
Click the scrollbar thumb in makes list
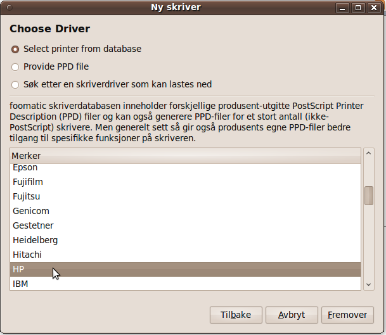point(368,196)
